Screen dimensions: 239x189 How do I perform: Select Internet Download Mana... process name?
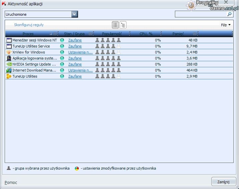(34, 70)
